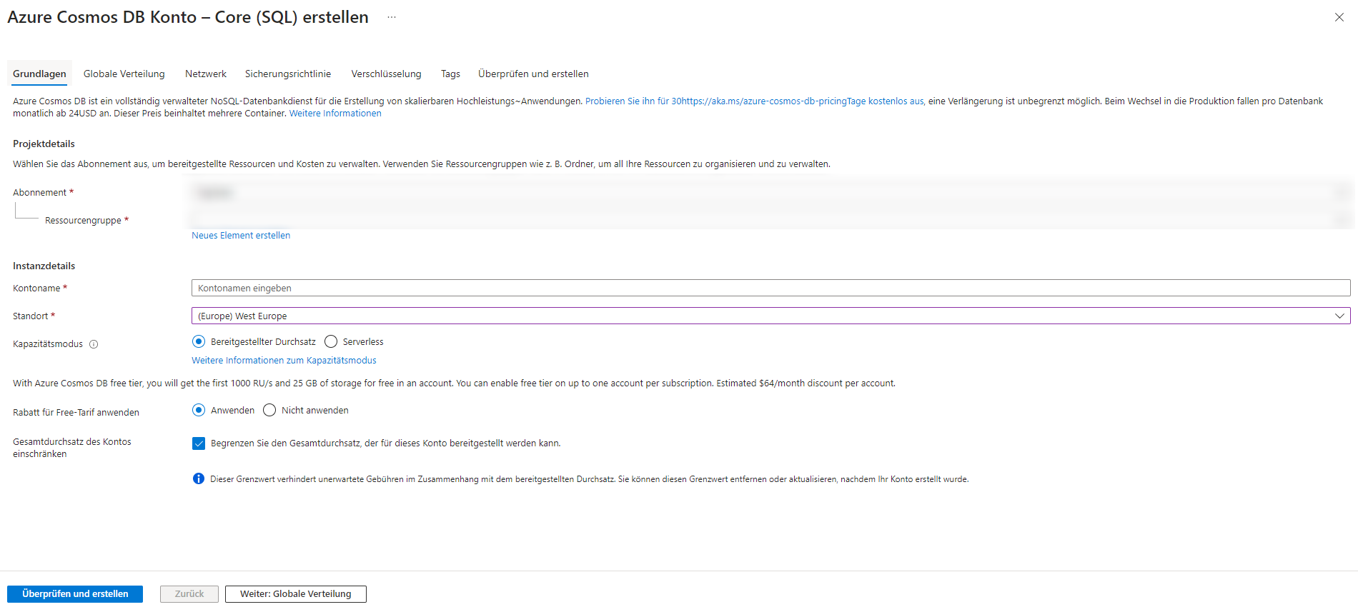Go to the Netzwerk tab
The height and width of the screenshot is (607, 1358).
point(206,74)
